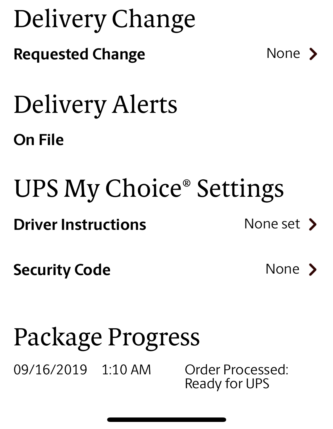This screenshot has height=429, width=333.
Task: Select the "Order Processed:" status line
Action: (237, 369)
